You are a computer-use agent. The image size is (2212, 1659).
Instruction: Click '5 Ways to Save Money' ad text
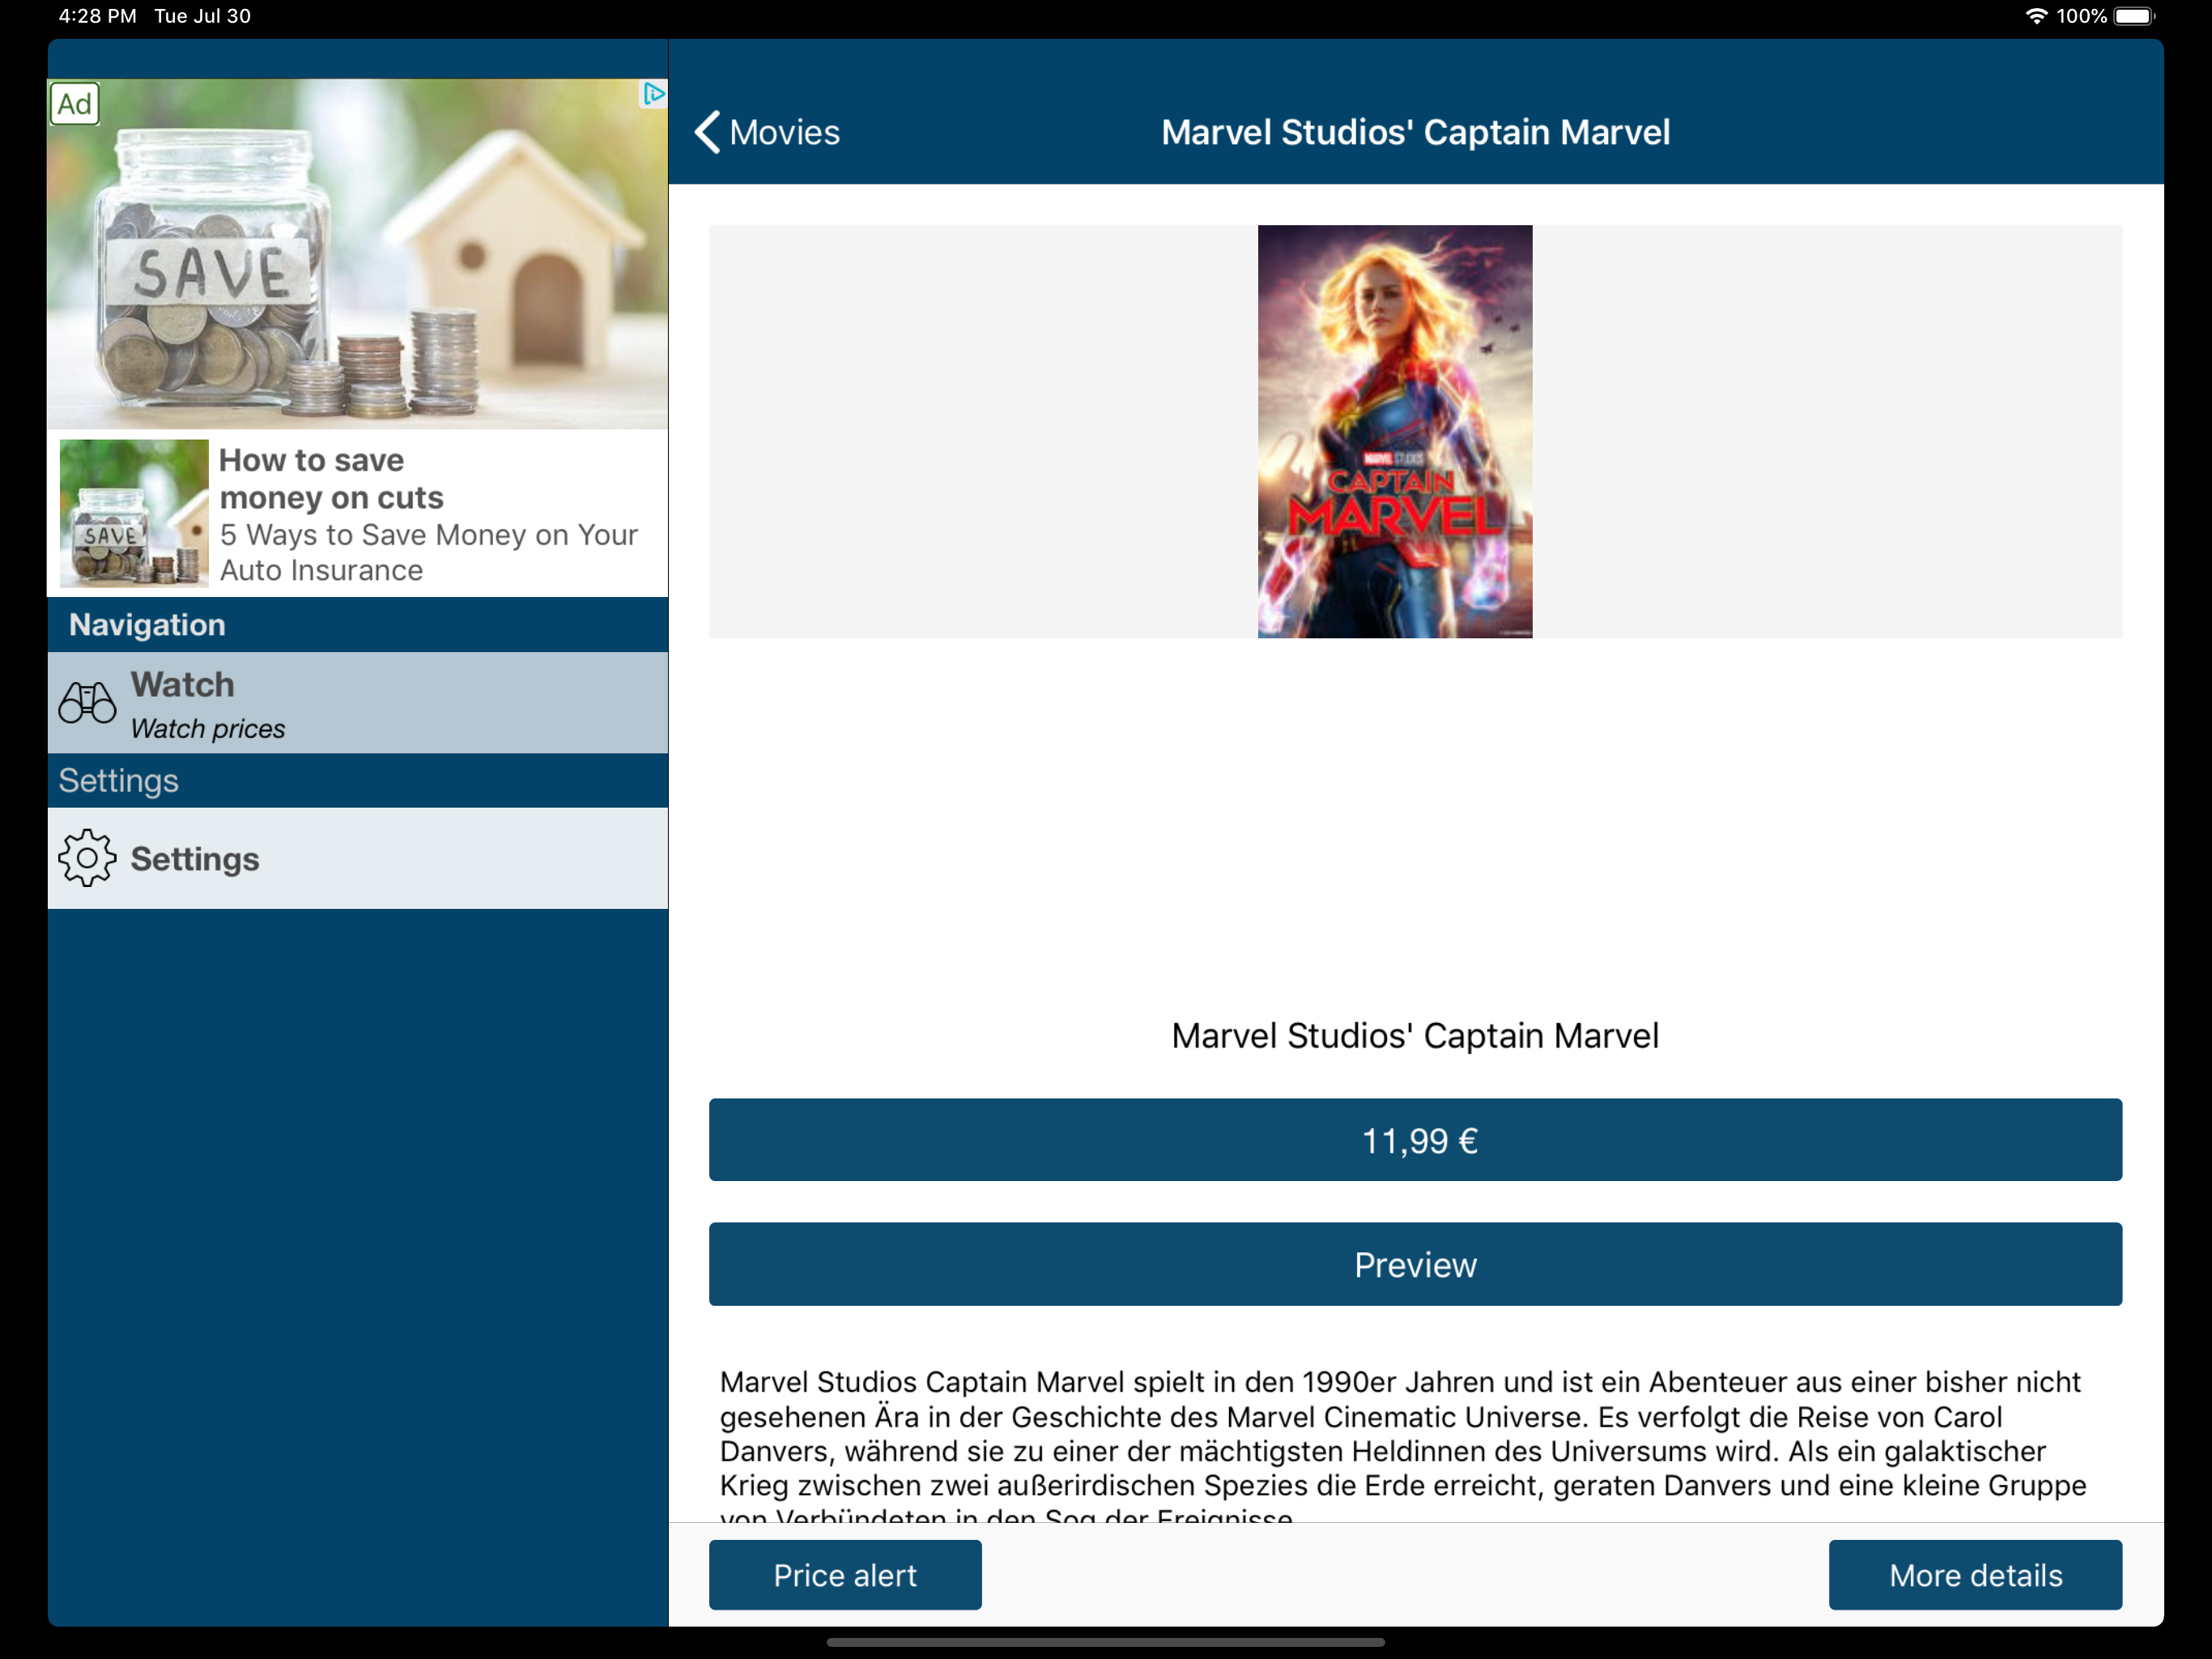tap(428, 552)
